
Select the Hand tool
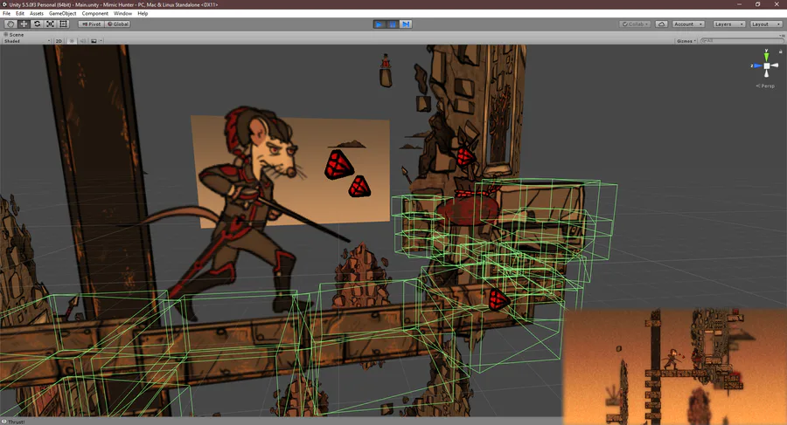(x=10, y=24)
